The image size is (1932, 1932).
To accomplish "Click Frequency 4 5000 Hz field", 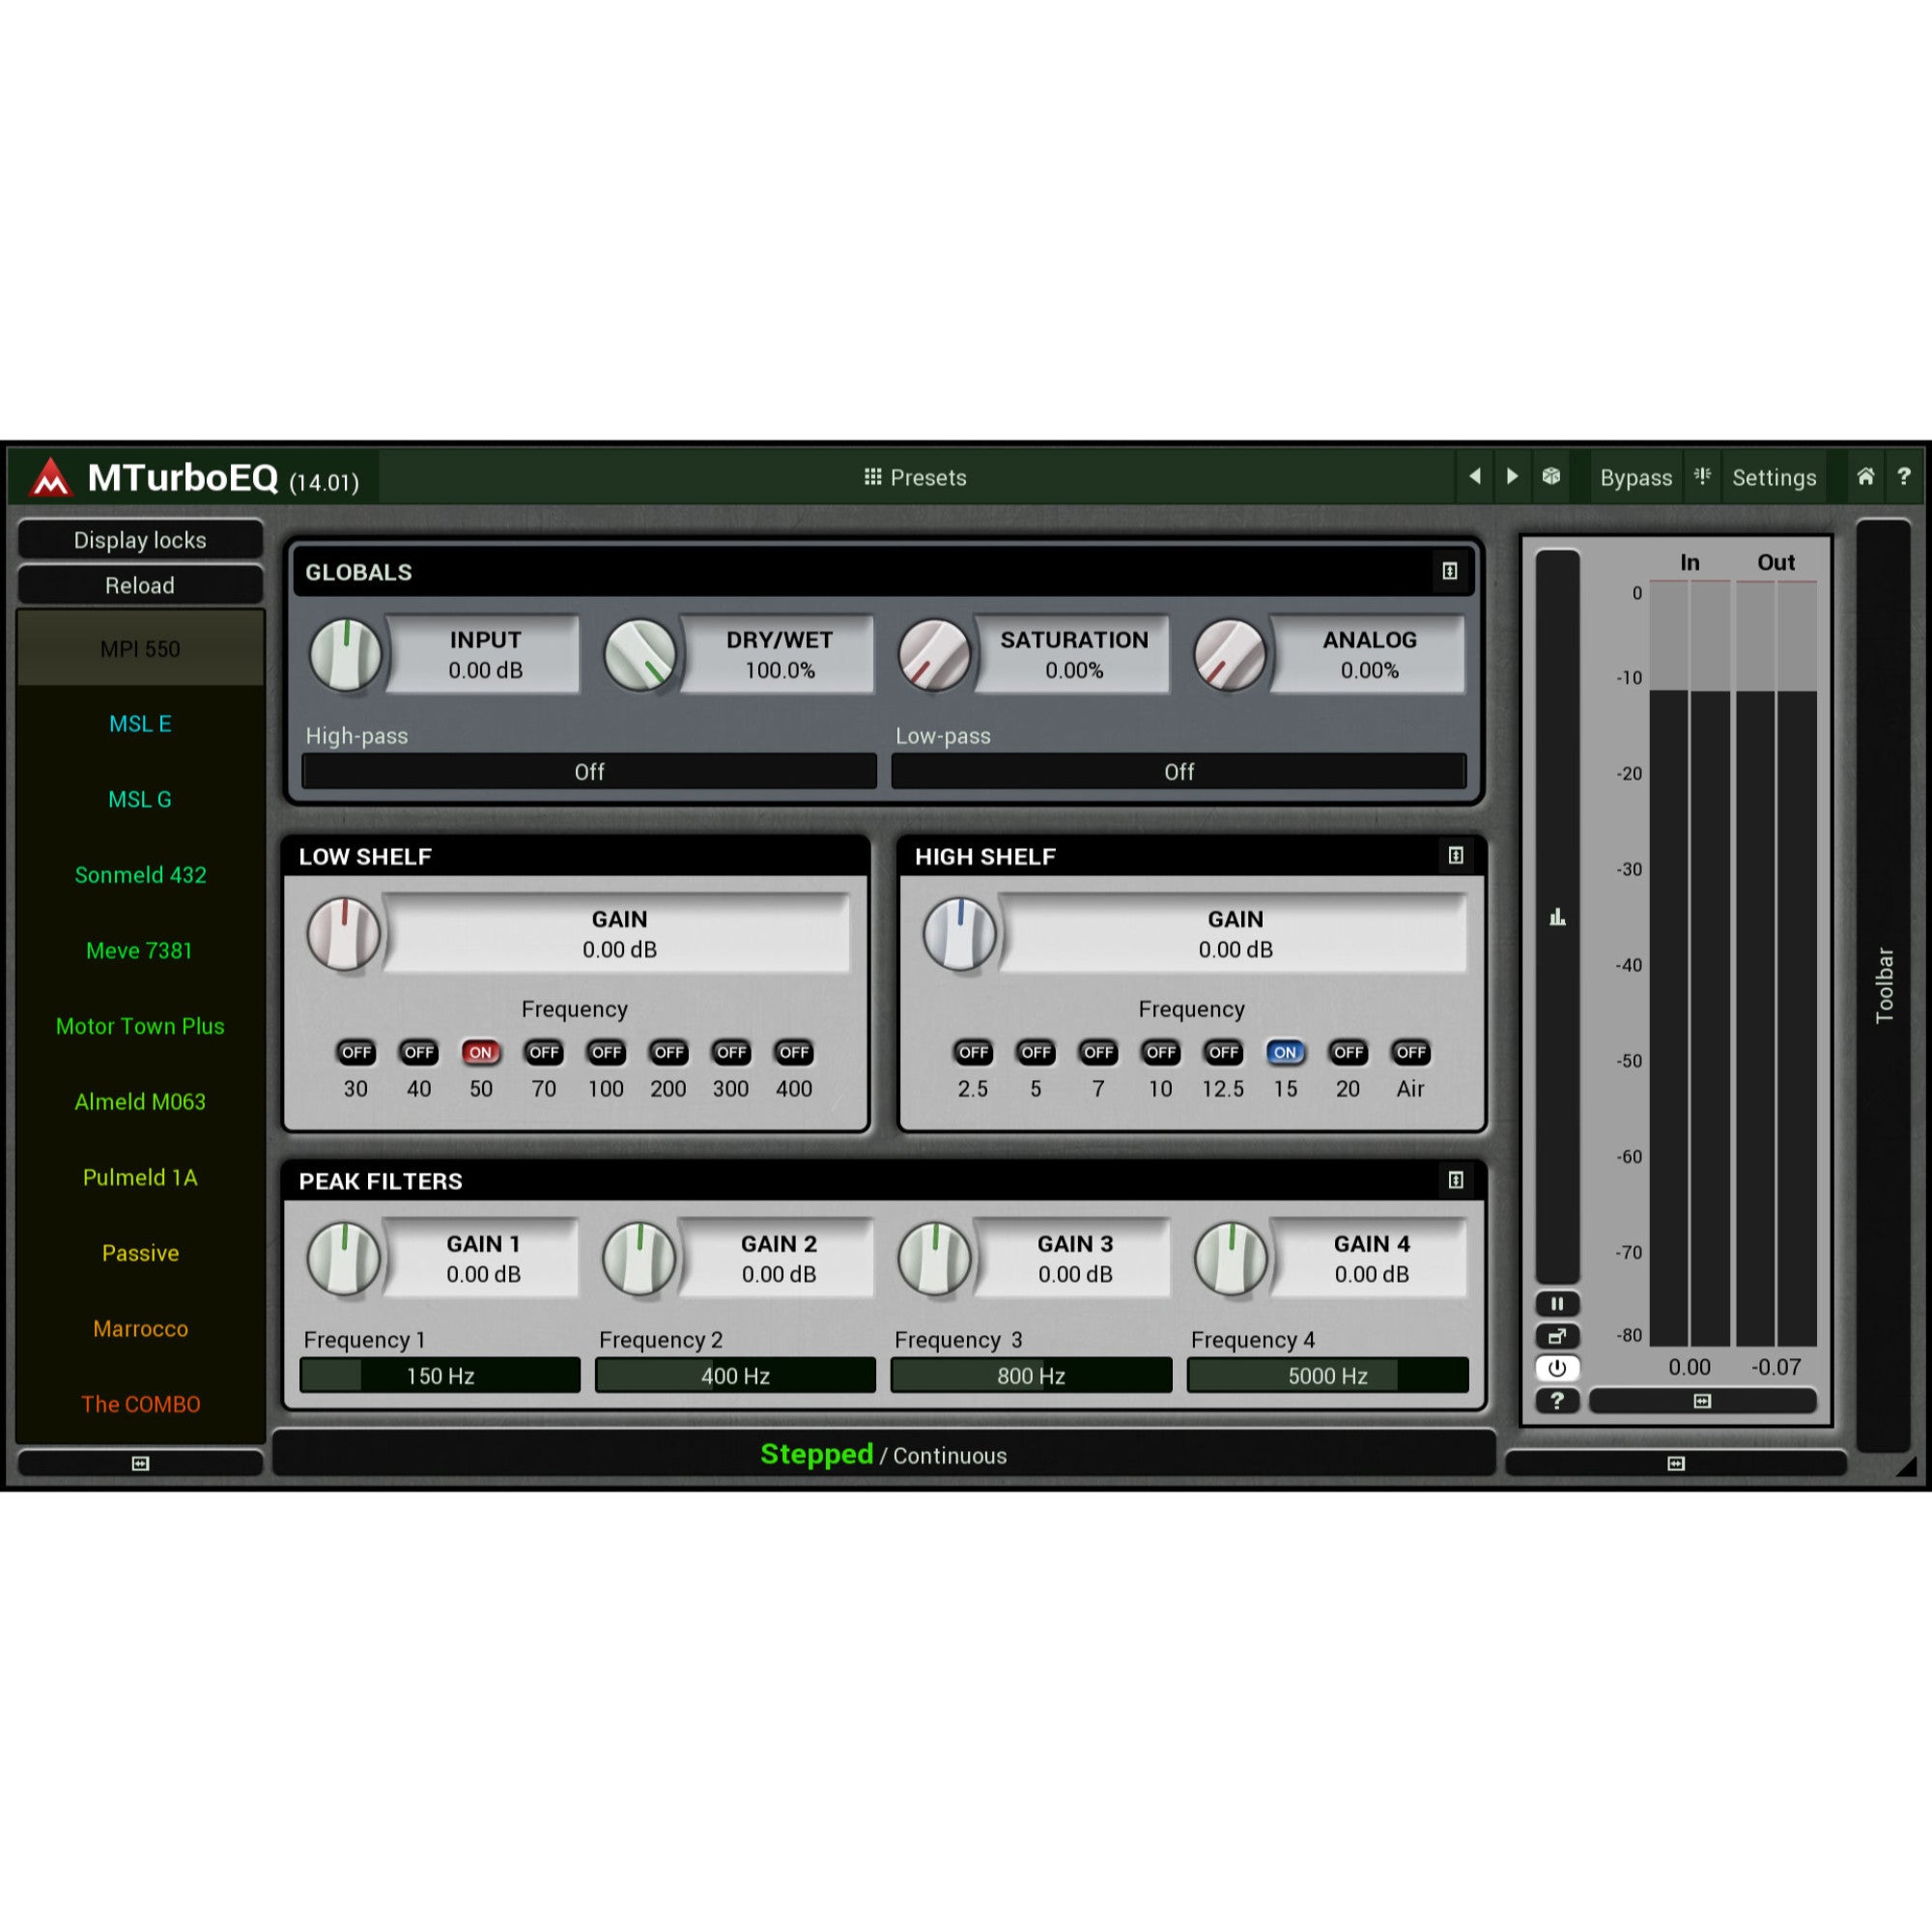I will [x=1328, y=1375].
